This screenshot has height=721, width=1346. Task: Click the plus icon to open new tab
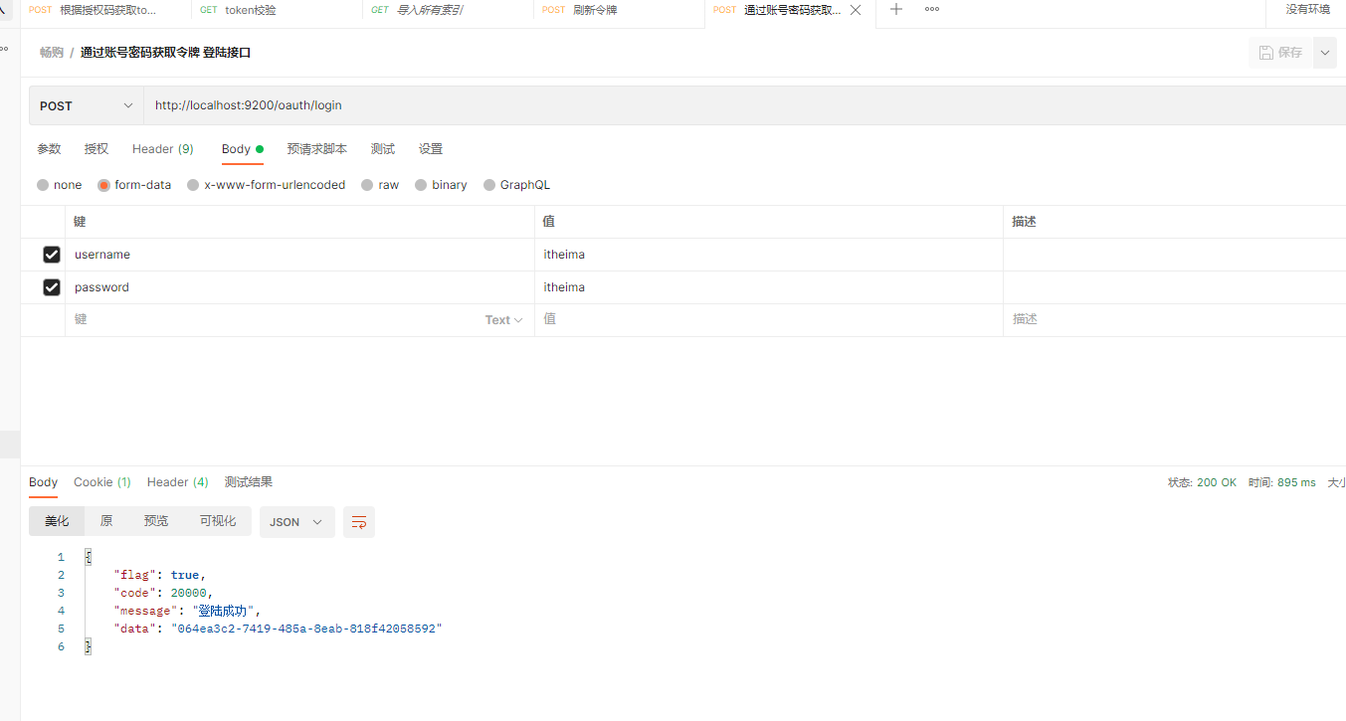pyautogui.click(x=896, y=9)
